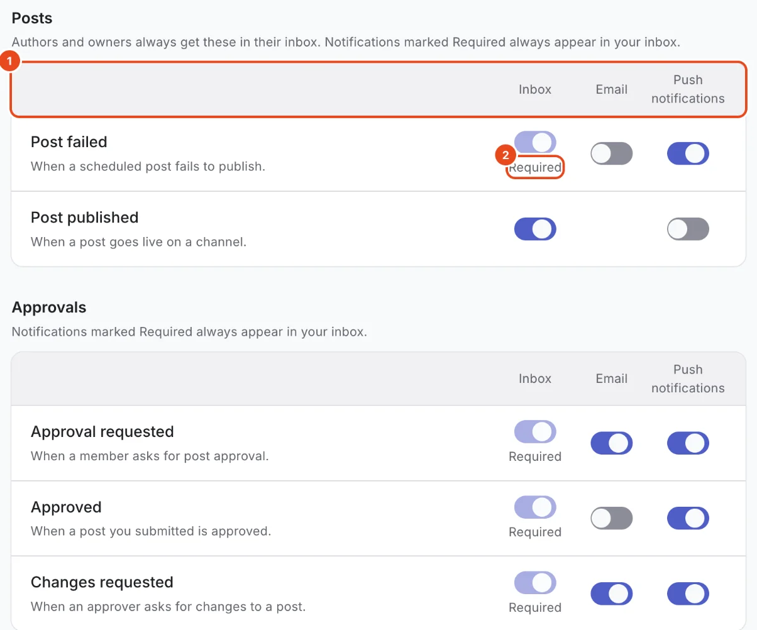Click the Inbox toggle for Approval requested
757x630 pixels.
point(535,431)
